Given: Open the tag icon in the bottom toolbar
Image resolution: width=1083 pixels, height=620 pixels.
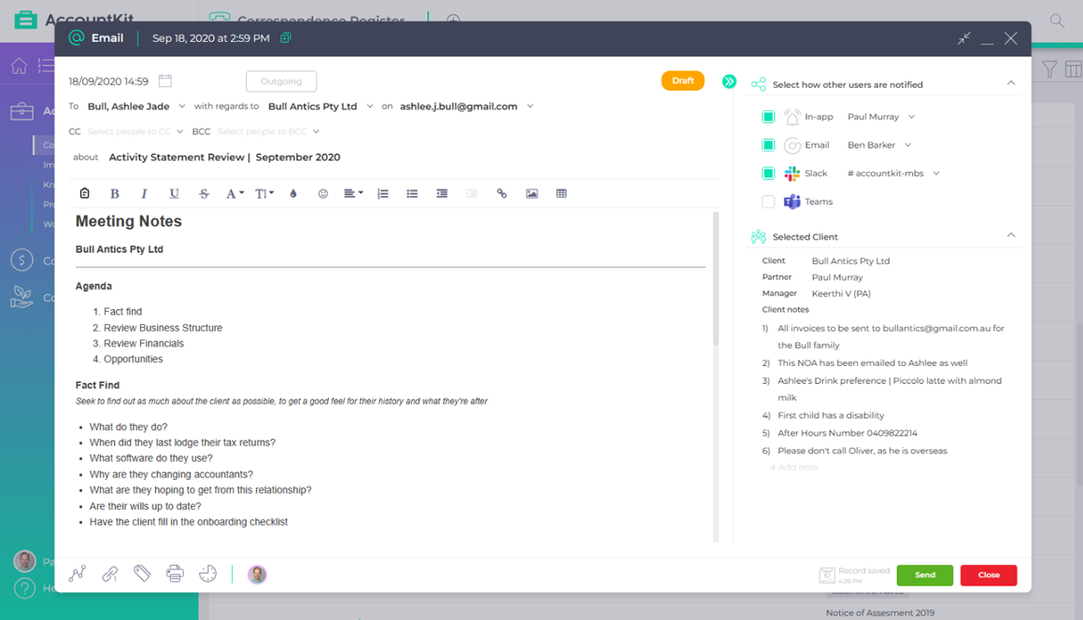Looking at the screenshot, I should (142, 574).
